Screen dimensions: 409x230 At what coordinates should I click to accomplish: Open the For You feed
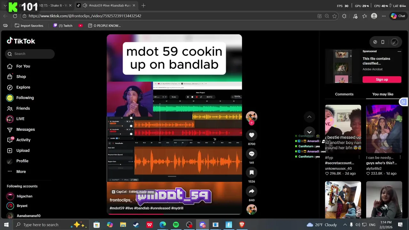point(19,66)
